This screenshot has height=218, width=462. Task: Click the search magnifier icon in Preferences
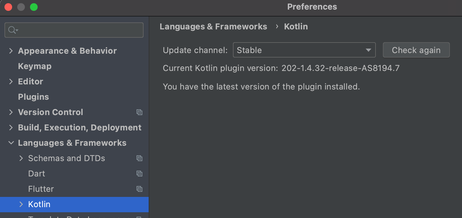point(13,30)
